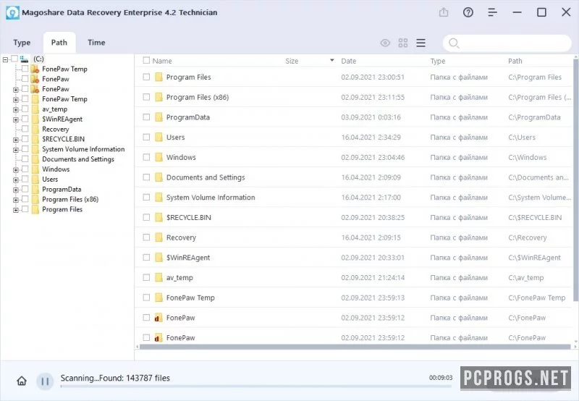Check the Users row checkbox

pos(146,137)
